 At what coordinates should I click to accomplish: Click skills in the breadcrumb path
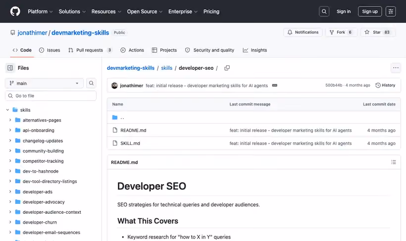pyautogui.click(x=166, y=68)
